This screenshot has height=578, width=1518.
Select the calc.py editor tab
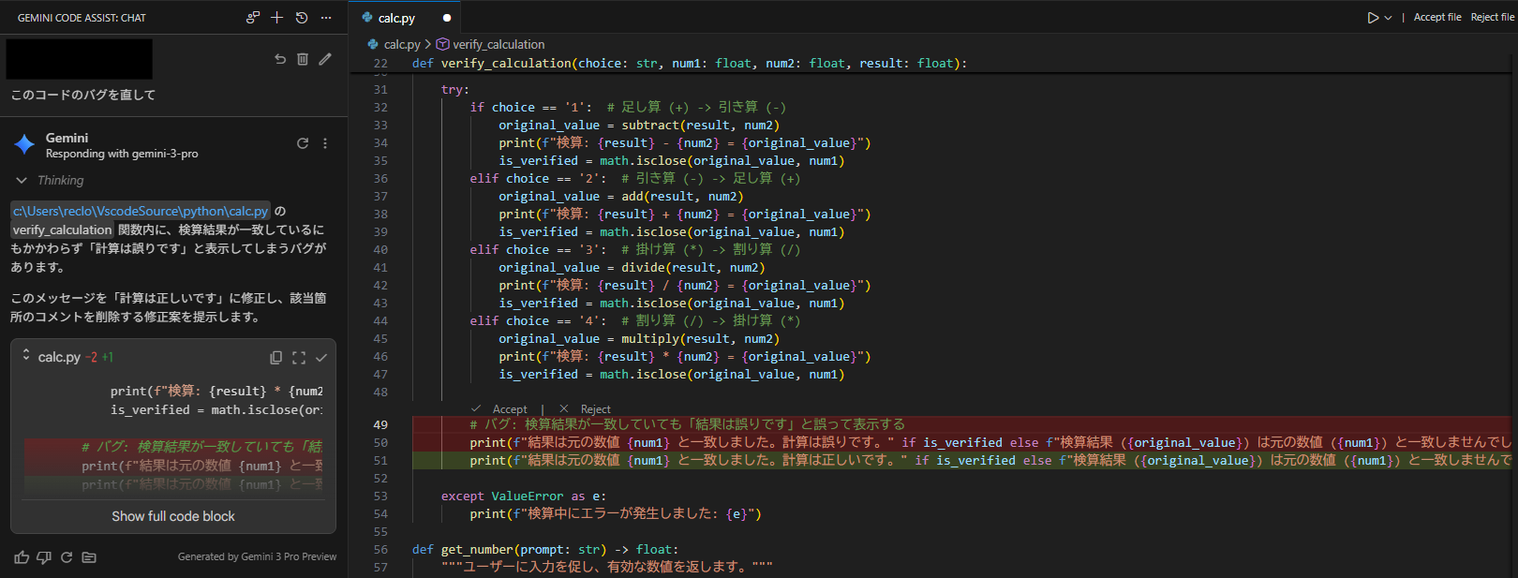[x=396, y=18]
